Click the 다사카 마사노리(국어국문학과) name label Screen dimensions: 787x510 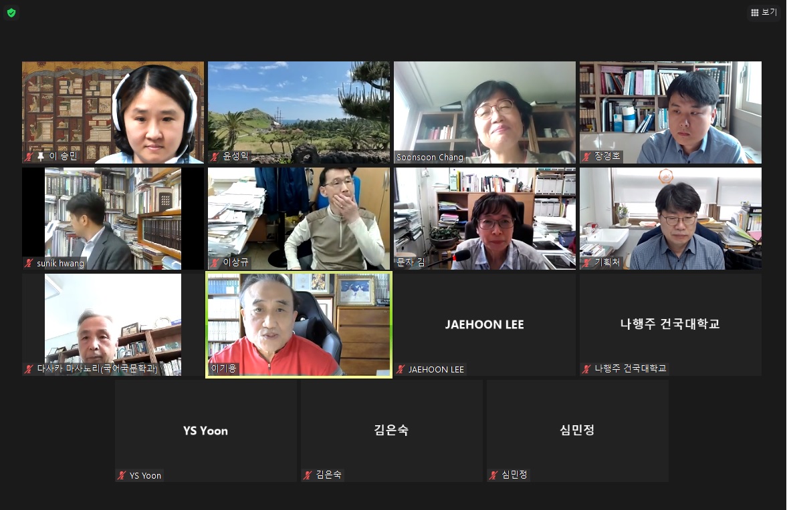click(98, 369)
